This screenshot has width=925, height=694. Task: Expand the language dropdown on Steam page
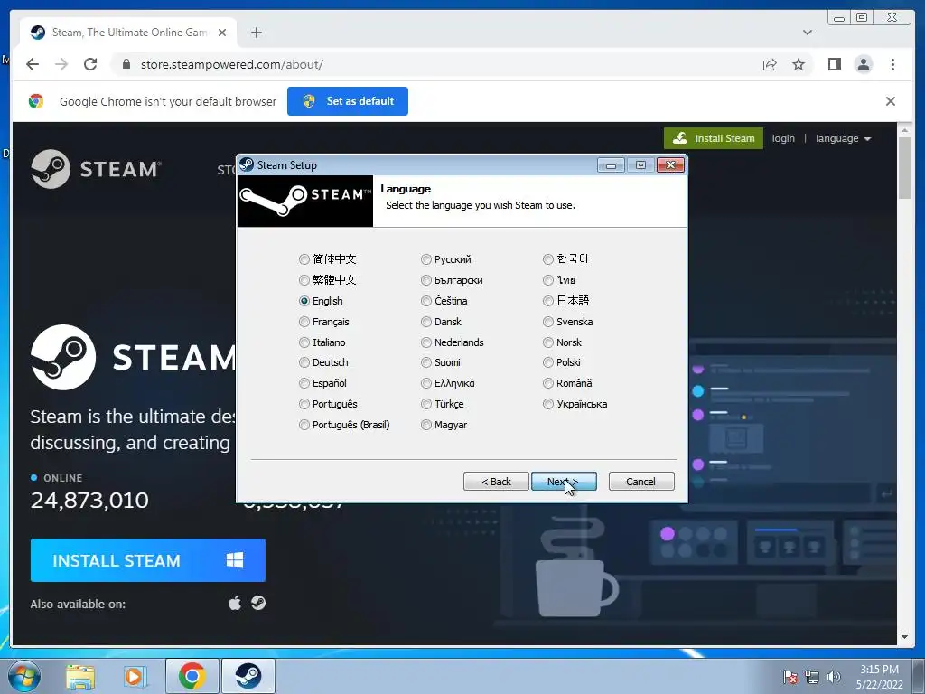843,138
